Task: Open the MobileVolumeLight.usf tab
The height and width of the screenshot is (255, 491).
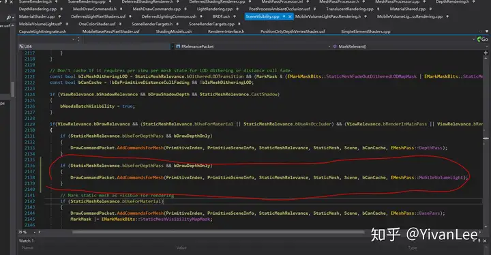Action: coord(40,24)
